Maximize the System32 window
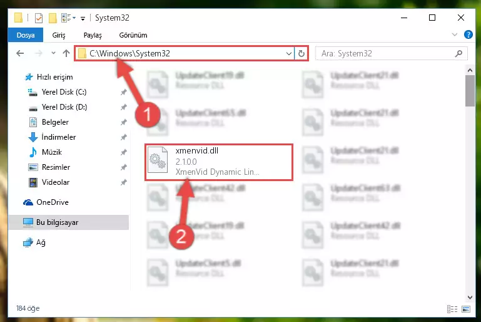Screen dimensions: 481x322 432,18
